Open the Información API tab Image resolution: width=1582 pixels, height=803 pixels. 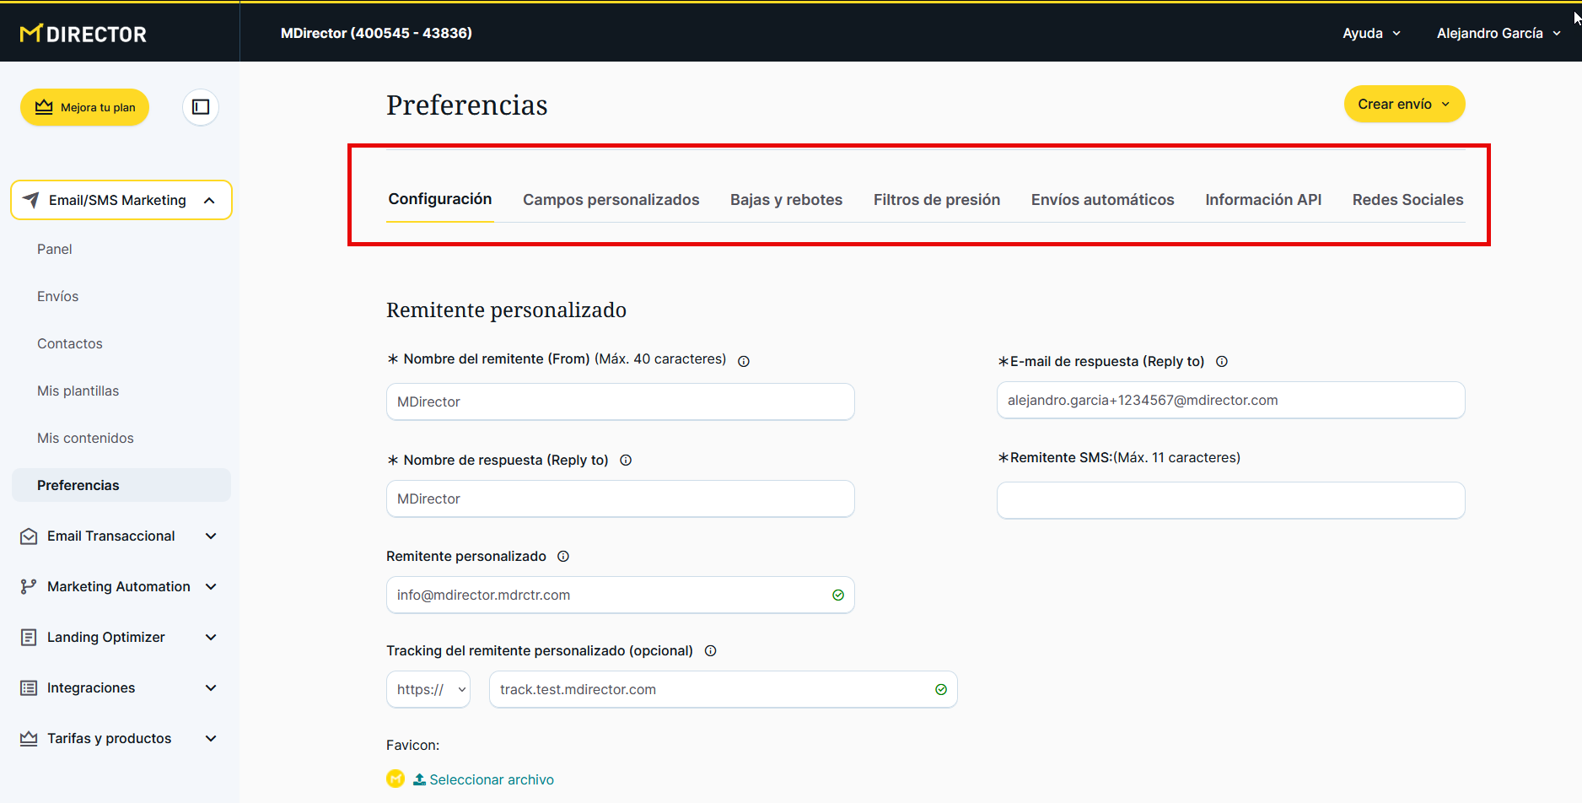pos(1262,200)
